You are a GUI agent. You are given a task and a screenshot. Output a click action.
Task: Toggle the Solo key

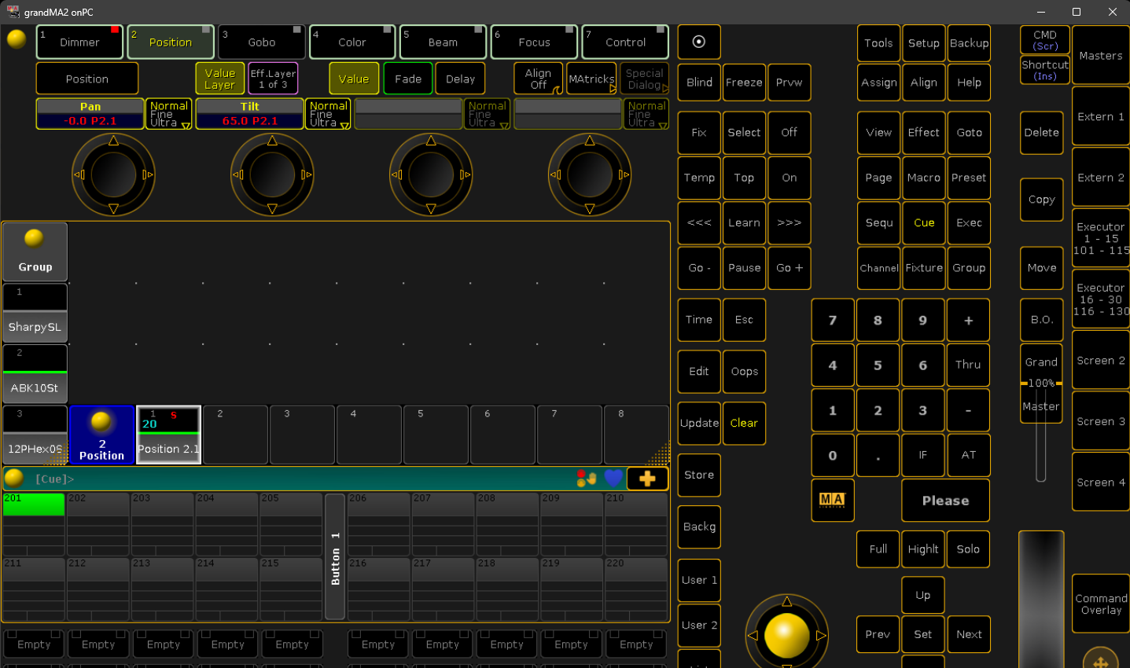click(x=968, y=549)
